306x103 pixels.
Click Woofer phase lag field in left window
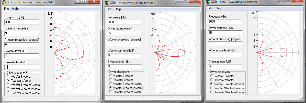coord(22,45)
